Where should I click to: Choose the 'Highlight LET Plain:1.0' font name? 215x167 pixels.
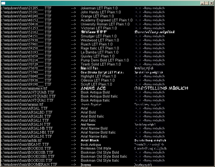98,76
